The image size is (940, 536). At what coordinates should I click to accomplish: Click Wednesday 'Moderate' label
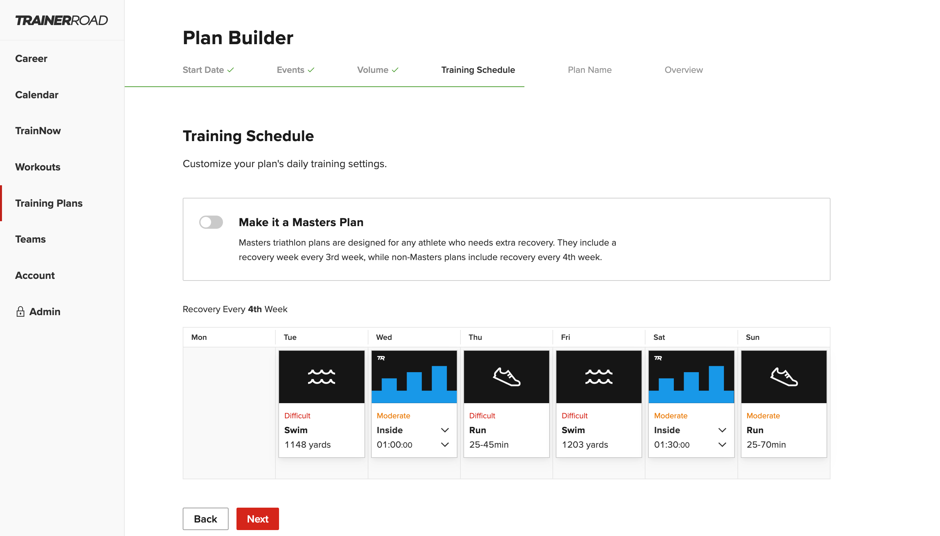coord(393,416)
